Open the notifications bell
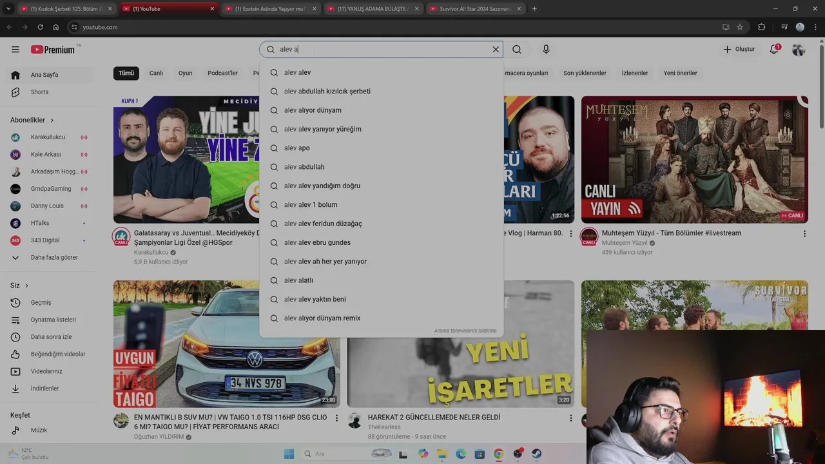The width and height of the screenshot is (825, 464). [x=775, y=50]
